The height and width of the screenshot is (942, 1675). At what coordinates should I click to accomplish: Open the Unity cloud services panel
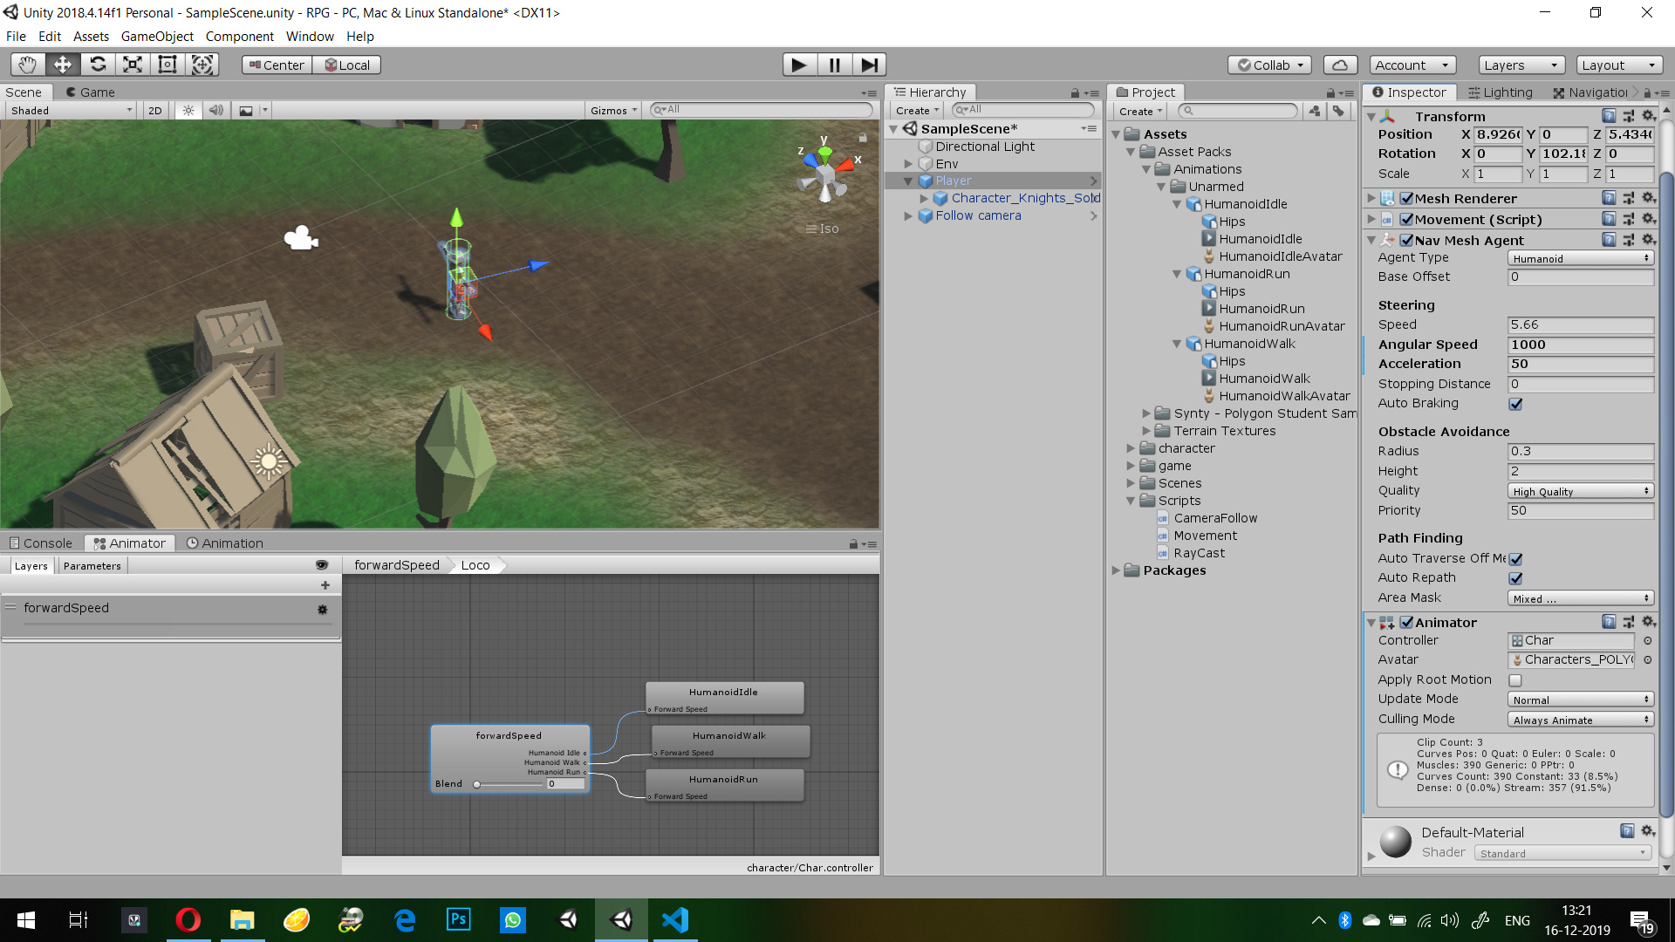click(1339, 64)
